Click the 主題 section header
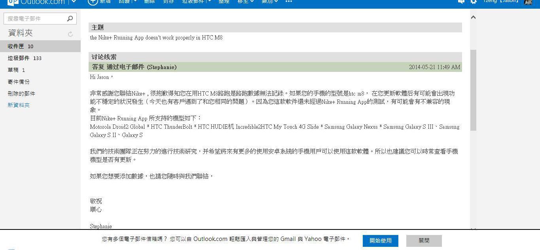Viewport: 540px width, 250px height. coord(275,27)
